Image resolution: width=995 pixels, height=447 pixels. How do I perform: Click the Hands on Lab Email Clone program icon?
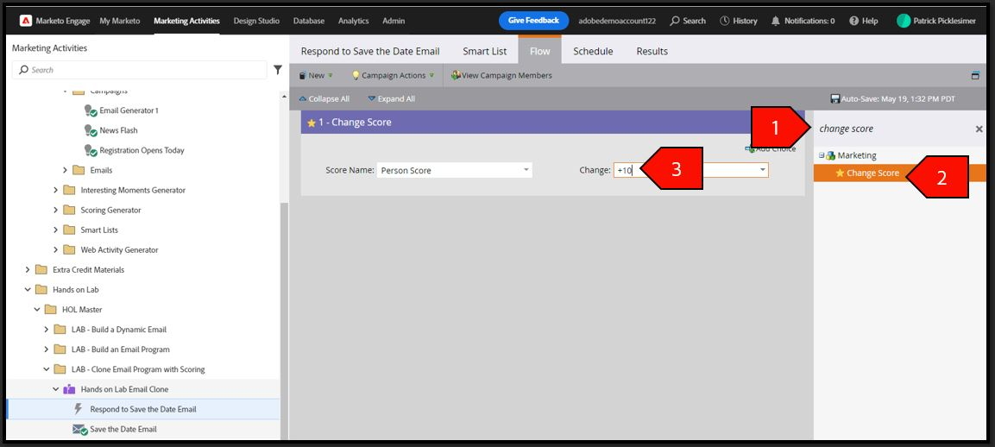[x=69, y=389]
